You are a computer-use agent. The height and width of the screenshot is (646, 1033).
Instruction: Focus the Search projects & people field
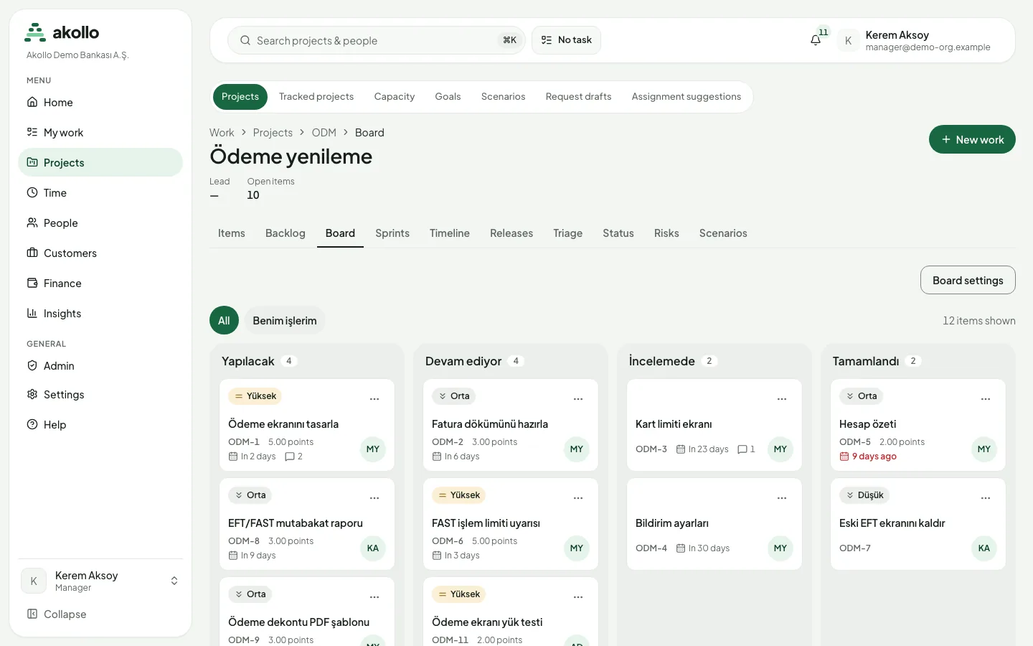point(377,40)
